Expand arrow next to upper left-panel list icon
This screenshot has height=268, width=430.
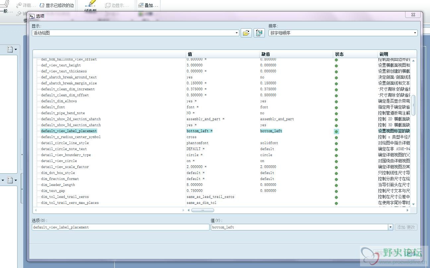pyautogui.click(x=16, y=49)
